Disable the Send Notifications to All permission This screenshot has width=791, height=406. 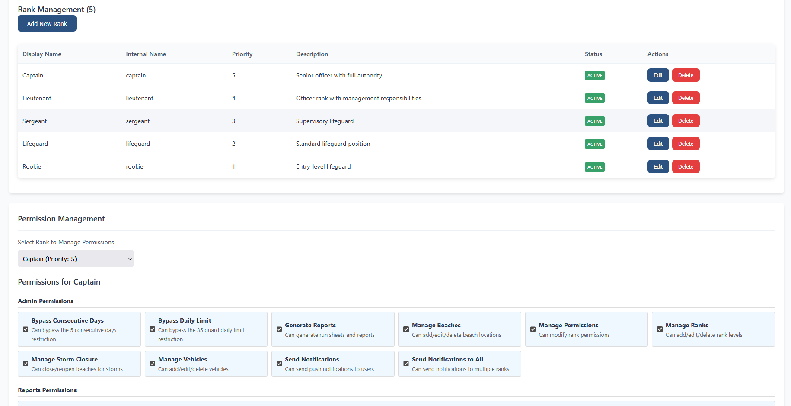[406, 363]
